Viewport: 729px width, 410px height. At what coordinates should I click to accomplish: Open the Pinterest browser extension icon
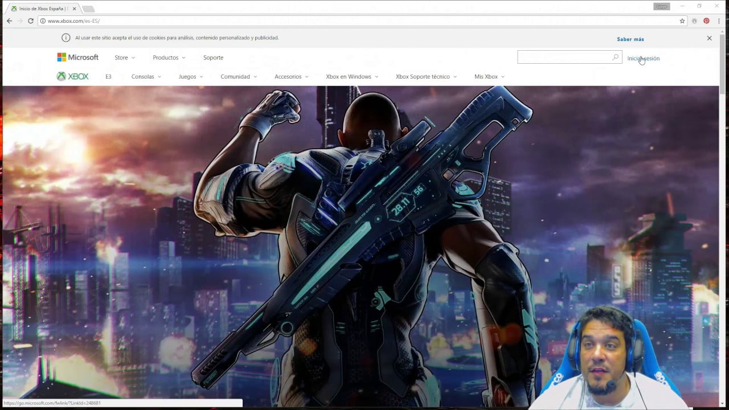[x=706, y=20]
